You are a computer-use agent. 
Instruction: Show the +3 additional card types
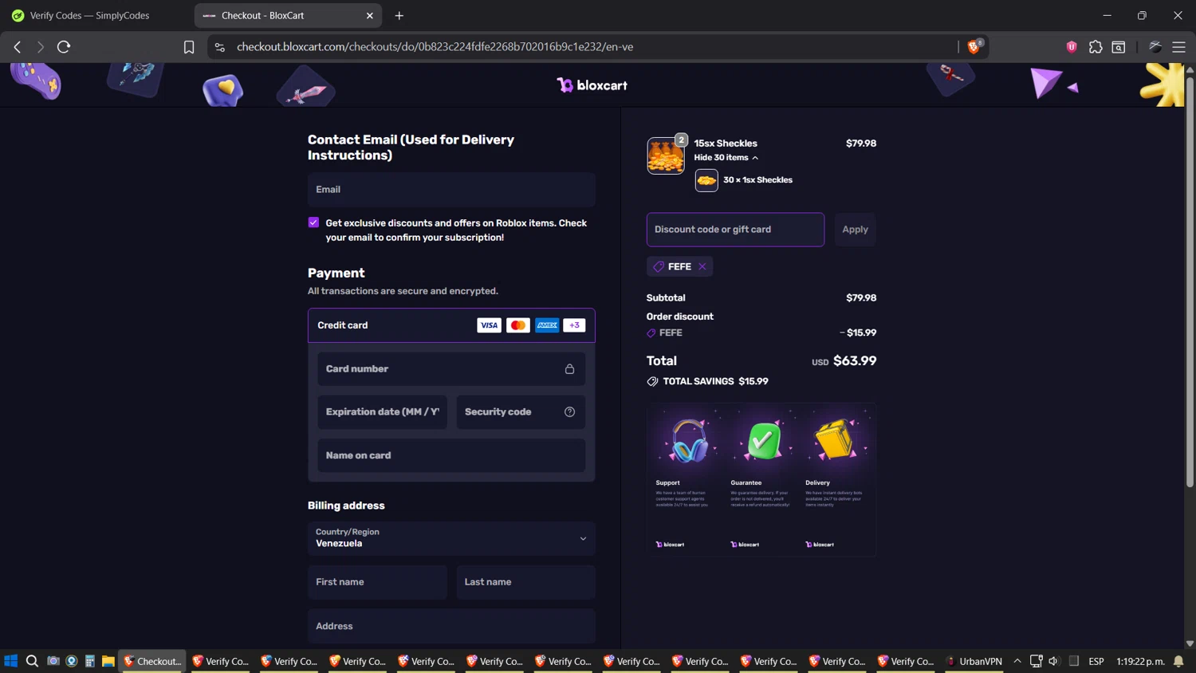[574, 325]
